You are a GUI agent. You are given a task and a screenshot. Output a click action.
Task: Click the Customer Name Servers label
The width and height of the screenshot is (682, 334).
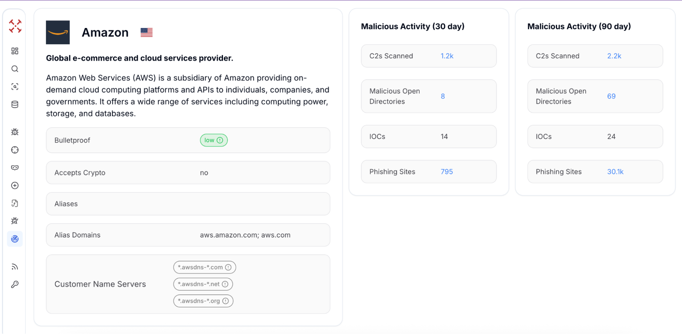100,284
